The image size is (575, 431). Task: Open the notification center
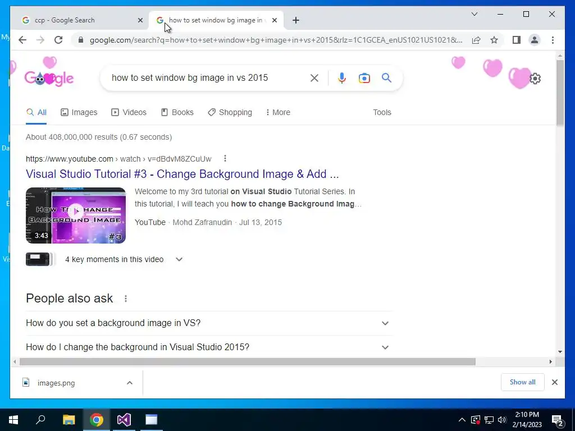pyautogui.click(x=558, y=420)
